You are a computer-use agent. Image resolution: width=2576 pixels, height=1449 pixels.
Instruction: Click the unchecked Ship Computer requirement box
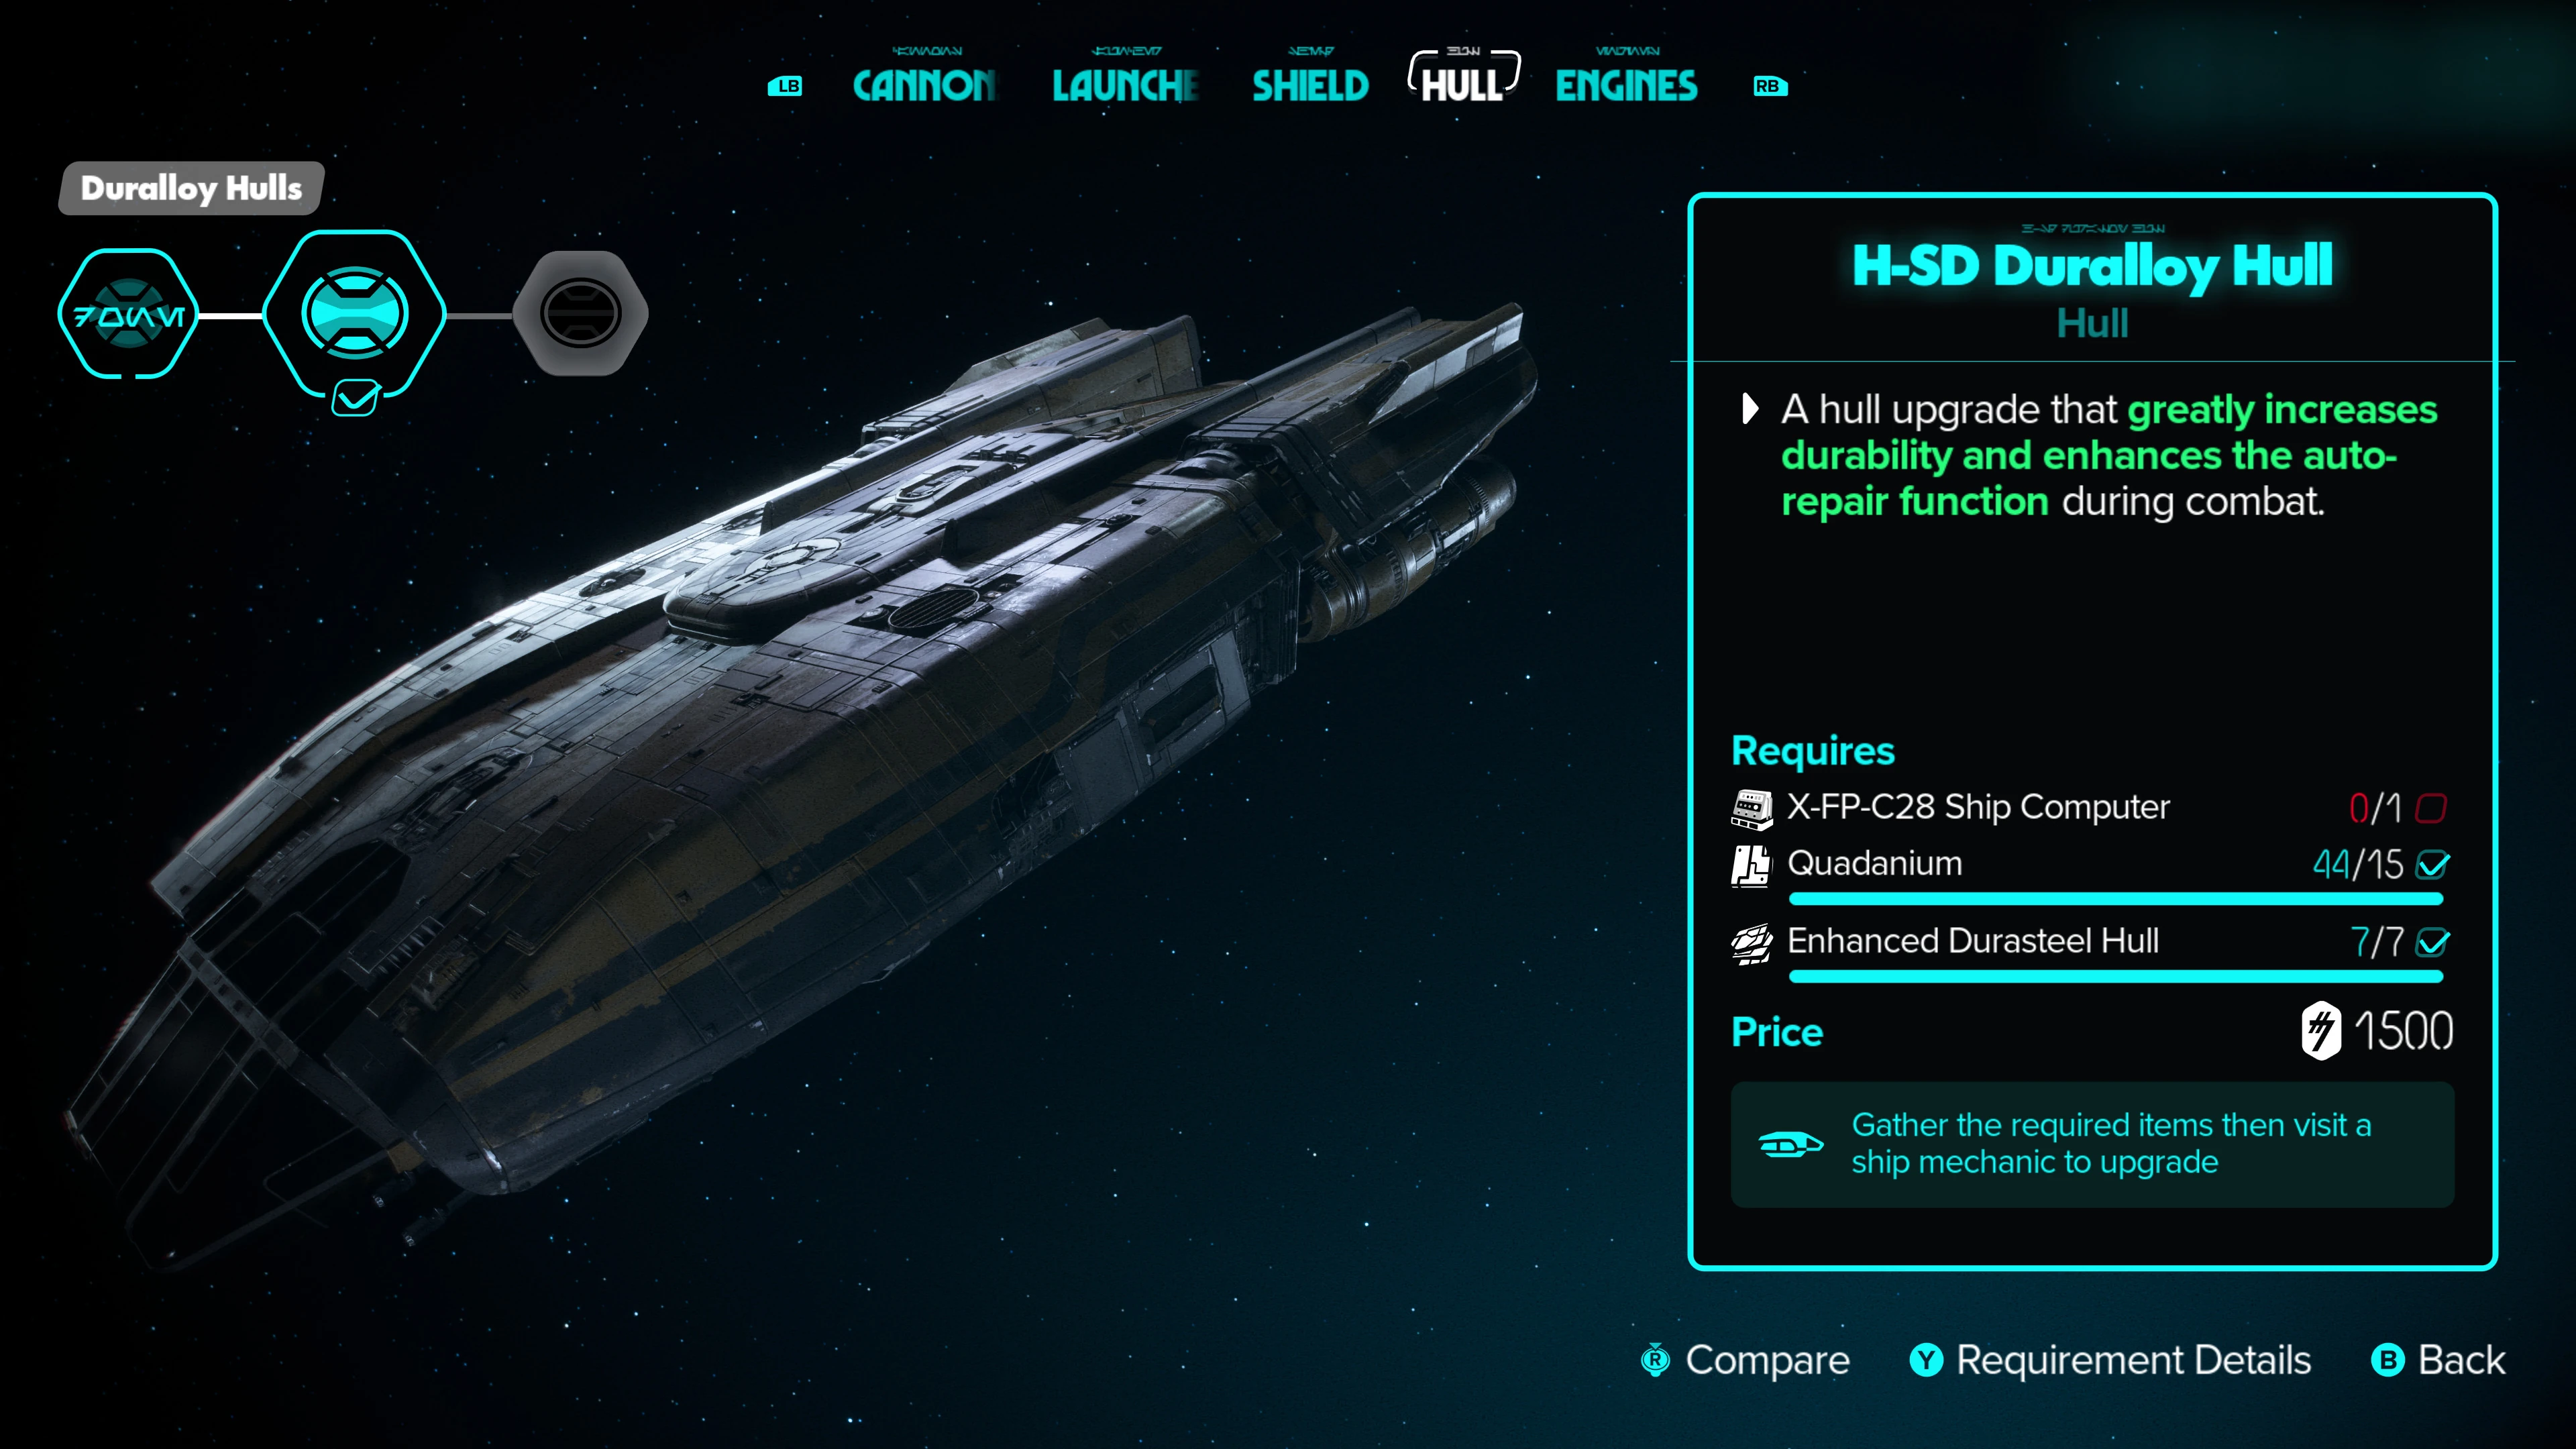click(x=2431, y=808)
